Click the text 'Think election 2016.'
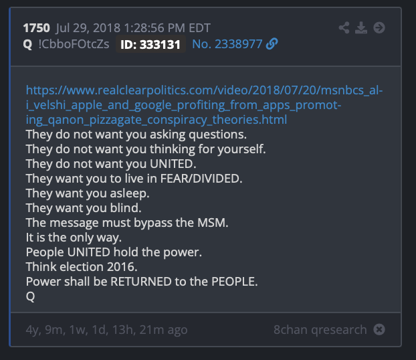The image size is (416, 360). 82,267
